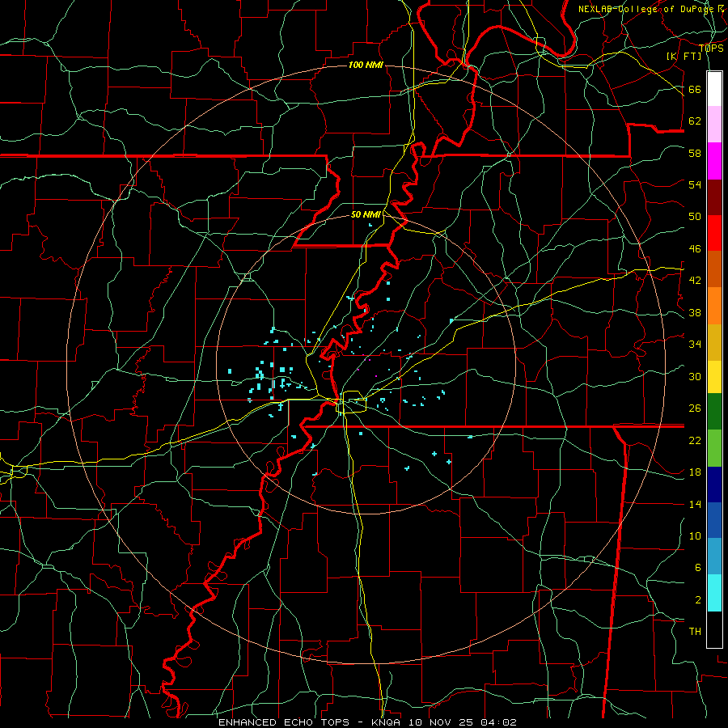Click the "66" legend value

click(x=695, y=89)
